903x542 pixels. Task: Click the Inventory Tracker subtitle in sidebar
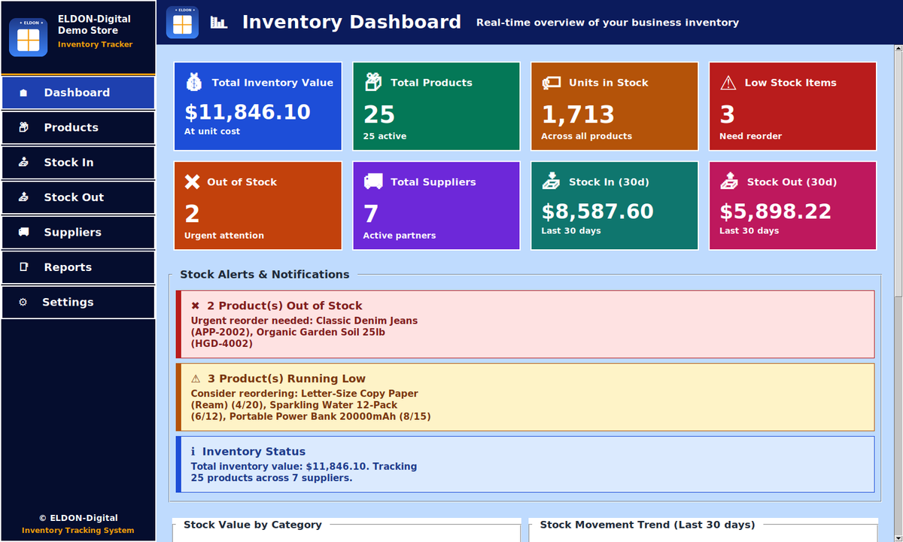(95, 44)
